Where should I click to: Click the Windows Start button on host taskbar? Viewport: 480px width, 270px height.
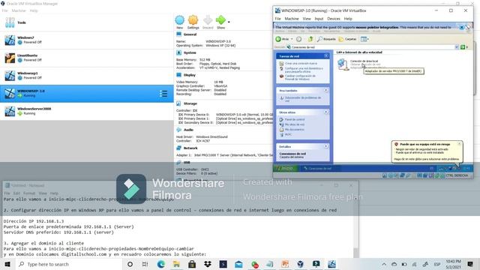[x=7, y=264]
